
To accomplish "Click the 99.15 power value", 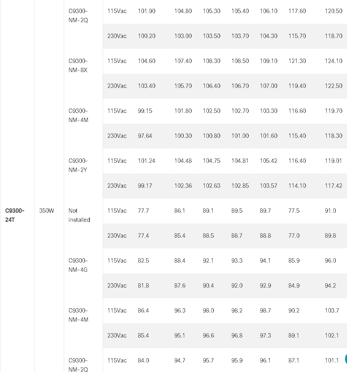I will point(145,111).
